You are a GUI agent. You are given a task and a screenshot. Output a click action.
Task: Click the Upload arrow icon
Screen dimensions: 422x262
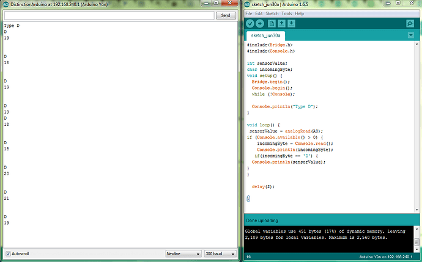260,24
